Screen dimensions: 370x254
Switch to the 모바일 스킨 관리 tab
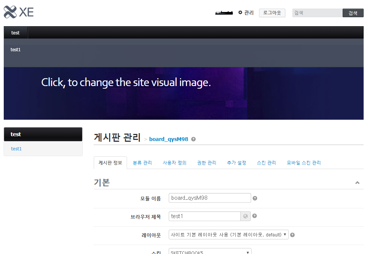click(x=304, y=163)
